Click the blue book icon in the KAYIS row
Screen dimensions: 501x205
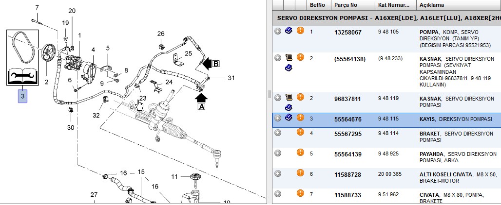[289, 118]
